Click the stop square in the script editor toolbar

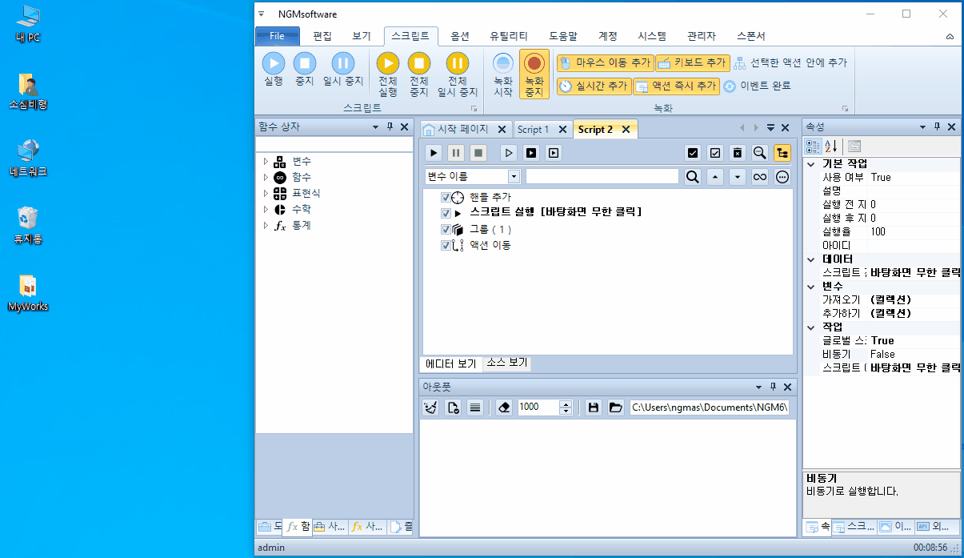[478, 152]
